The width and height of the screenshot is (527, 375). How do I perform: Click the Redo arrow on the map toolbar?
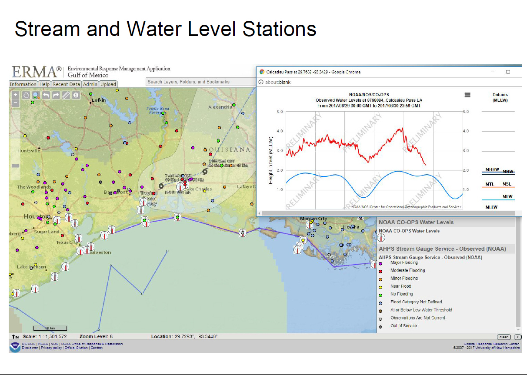(56, 95)
